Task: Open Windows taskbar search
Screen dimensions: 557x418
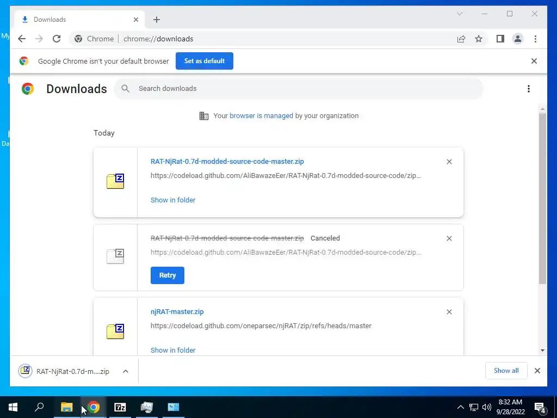Action: pos(39,407)
